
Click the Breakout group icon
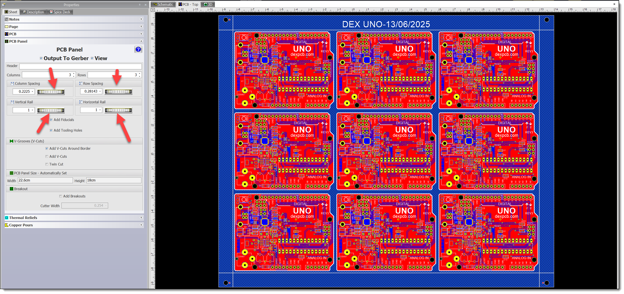click(x=11, y=189)
